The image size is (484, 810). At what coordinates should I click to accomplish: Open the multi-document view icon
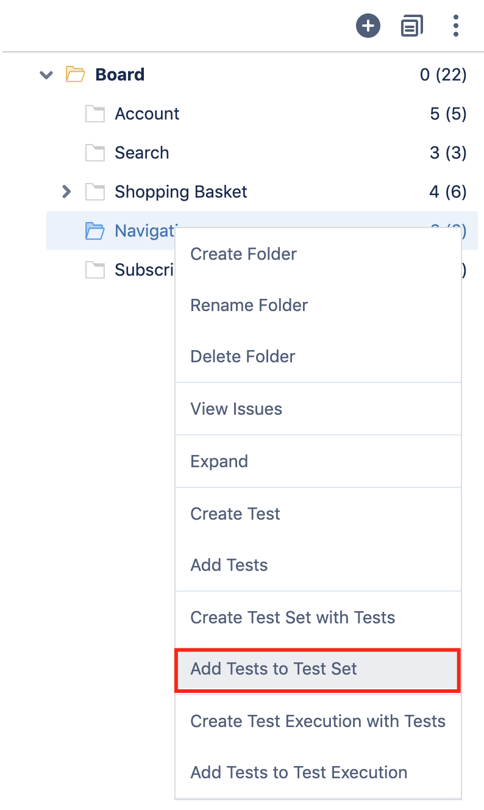[x=411, y=26]
